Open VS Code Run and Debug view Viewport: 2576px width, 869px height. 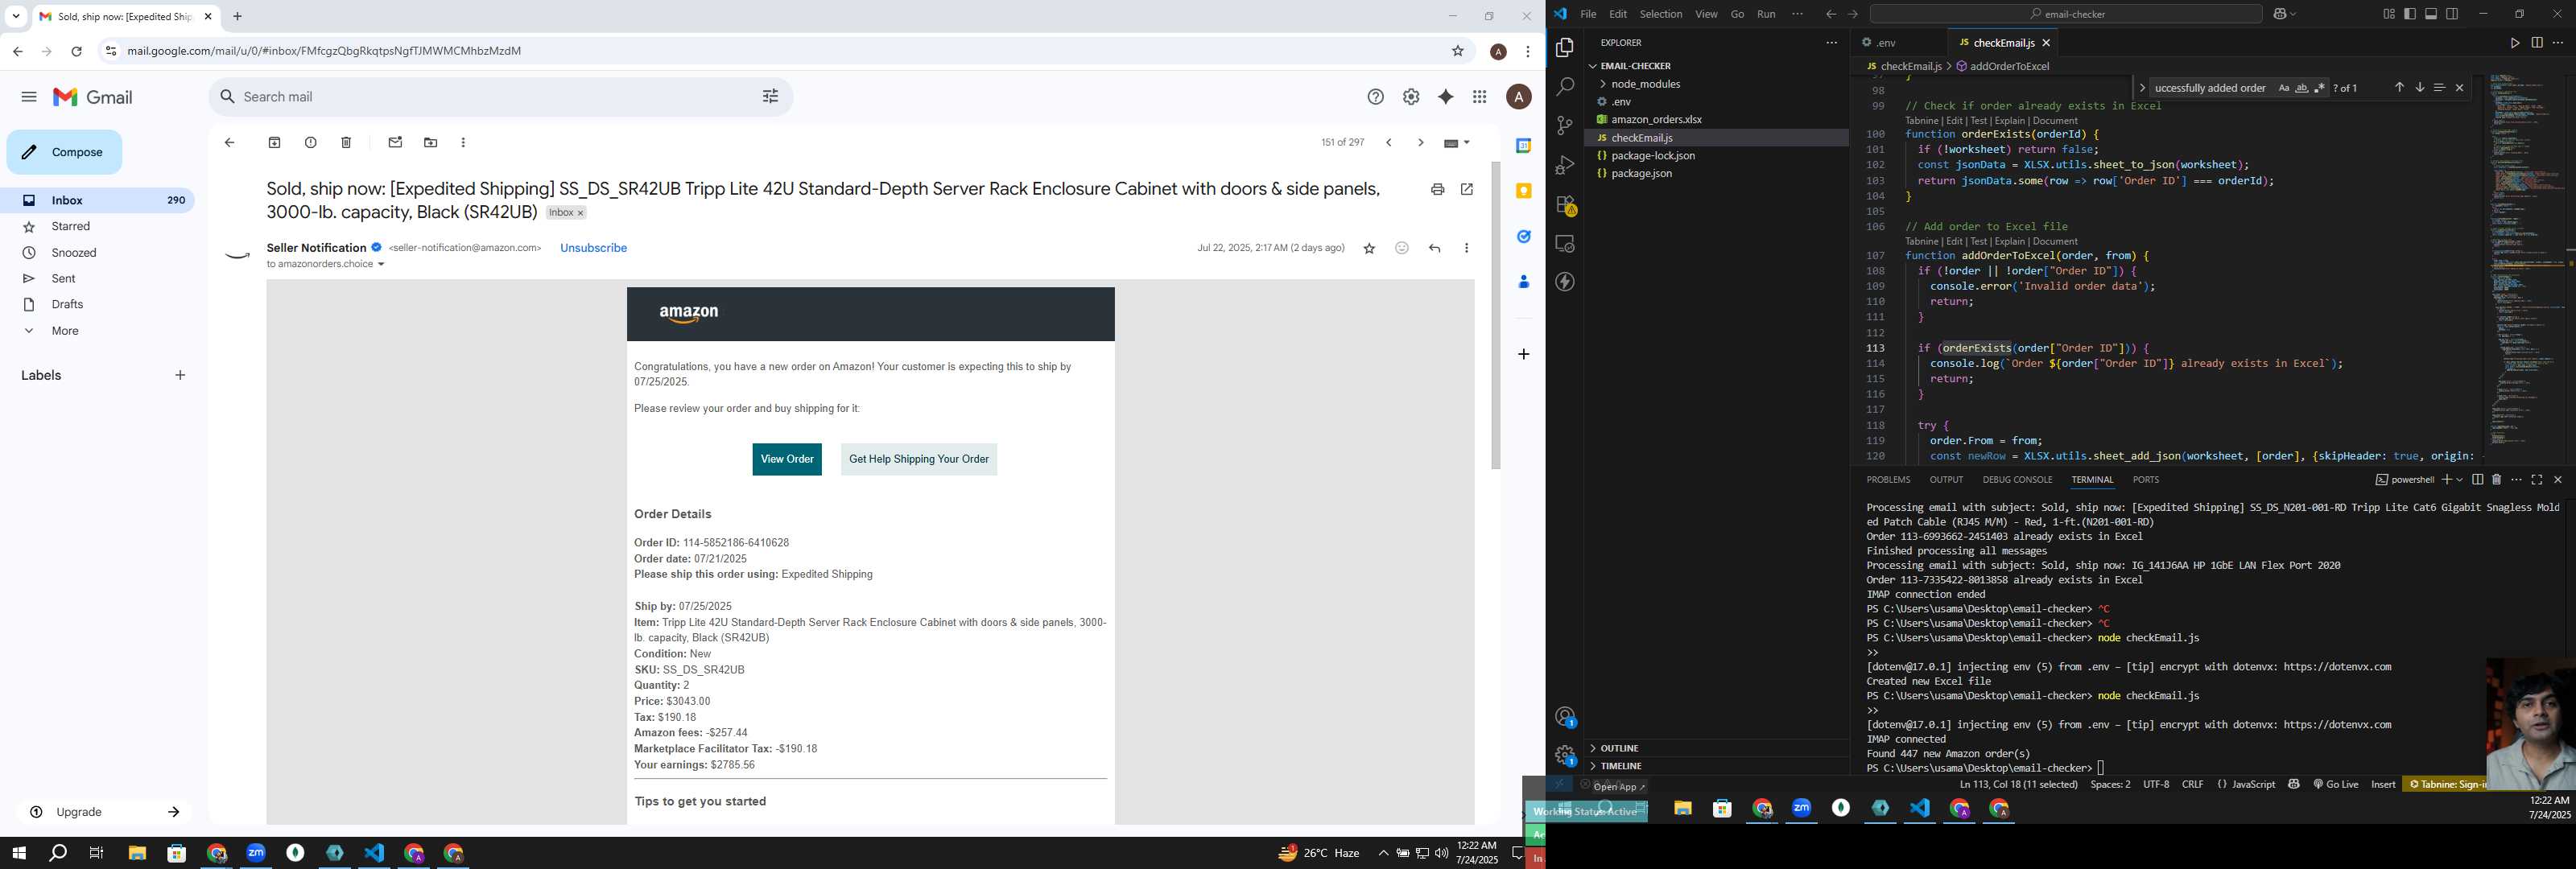point(1565,165)
